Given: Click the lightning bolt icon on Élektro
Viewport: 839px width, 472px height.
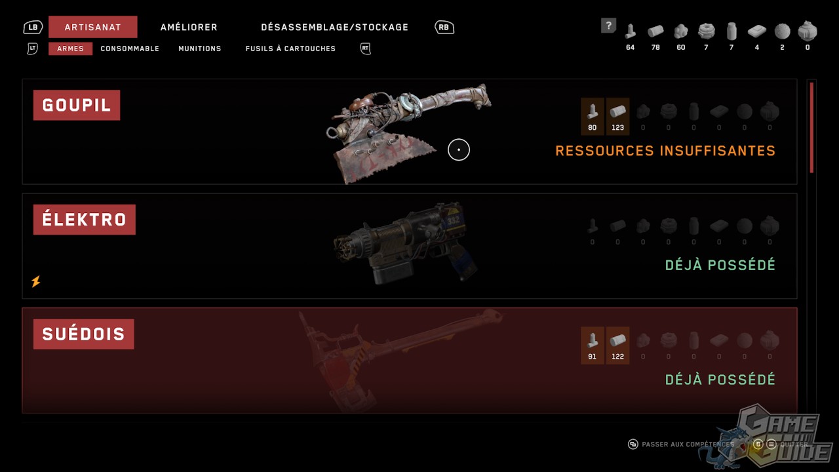Looking at the screenshot, I should (36, 281).
